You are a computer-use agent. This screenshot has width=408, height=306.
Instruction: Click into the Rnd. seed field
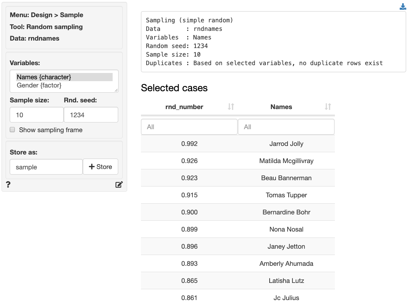coord(91,115)
